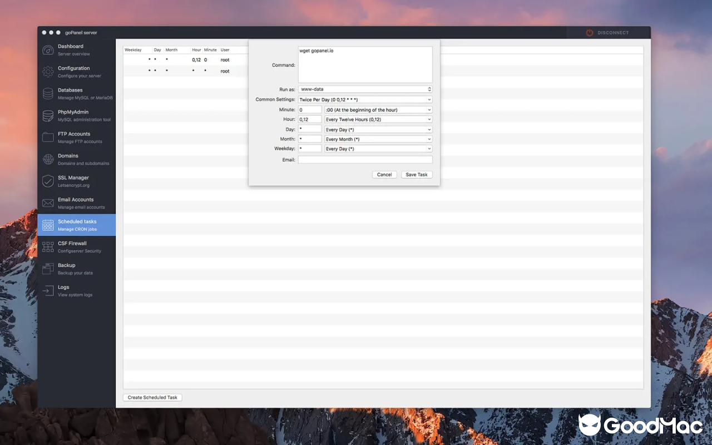Image resolution: width=712 pixels, height=445 pixels.
Task: Select the Configuration gear icon
Action: [x=47, y=71]
